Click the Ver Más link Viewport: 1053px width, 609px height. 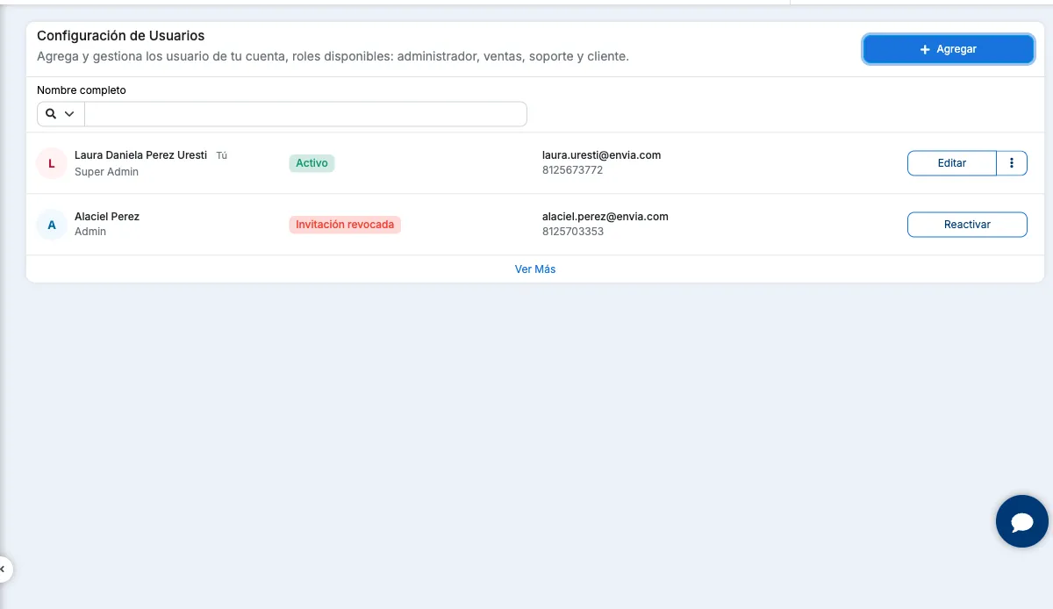pyautogui.click(x=535, y=269)
